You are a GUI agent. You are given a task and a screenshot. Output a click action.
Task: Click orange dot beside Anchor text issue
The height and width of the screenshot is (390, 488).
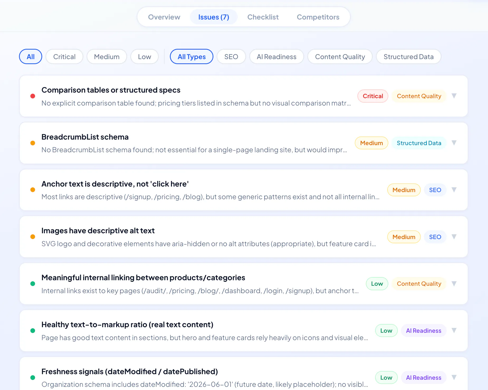(x=33, y=190)
